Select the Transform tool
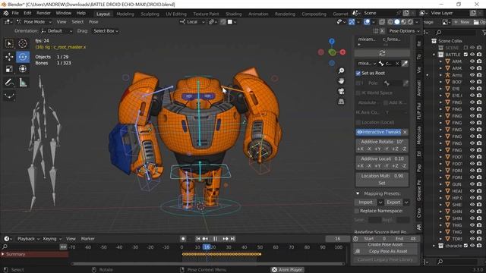Screen dimensions: 486x273 point(23,69)
